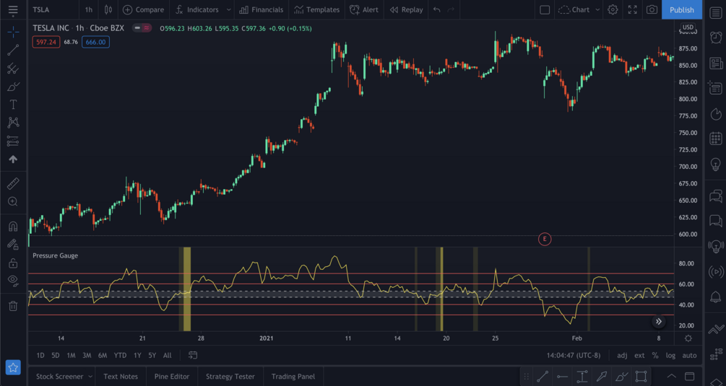Open go to date icon
Screen dimensions: 726x386
[x=193, y=356]
